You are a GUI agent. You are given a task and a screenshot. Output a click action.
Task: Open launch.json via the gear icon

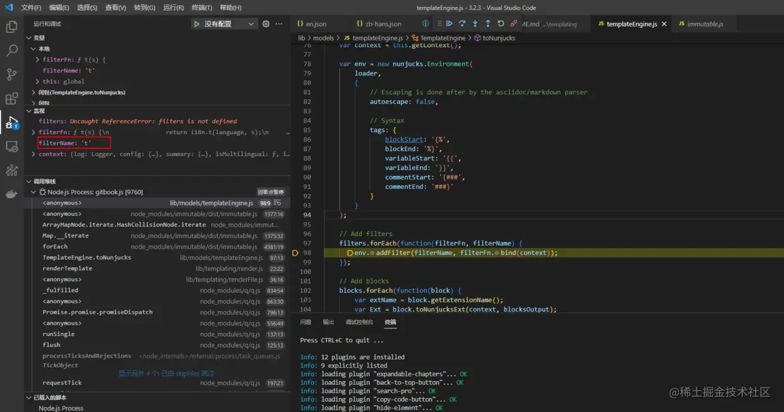[266, 24]
